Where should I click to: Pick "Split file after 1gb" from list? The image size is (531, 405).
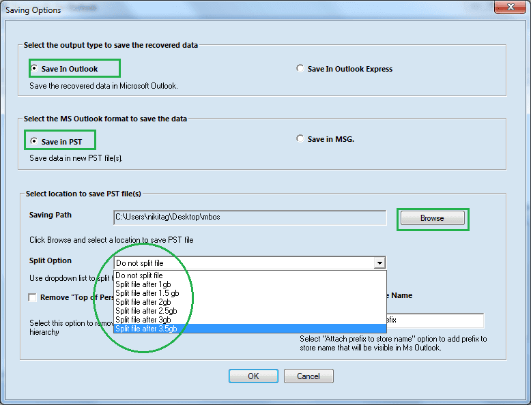pos(250,284)
